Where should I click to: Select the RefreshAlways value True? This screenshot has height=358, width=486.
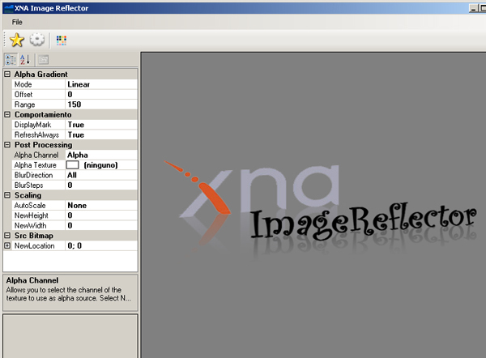click(101, 134)
